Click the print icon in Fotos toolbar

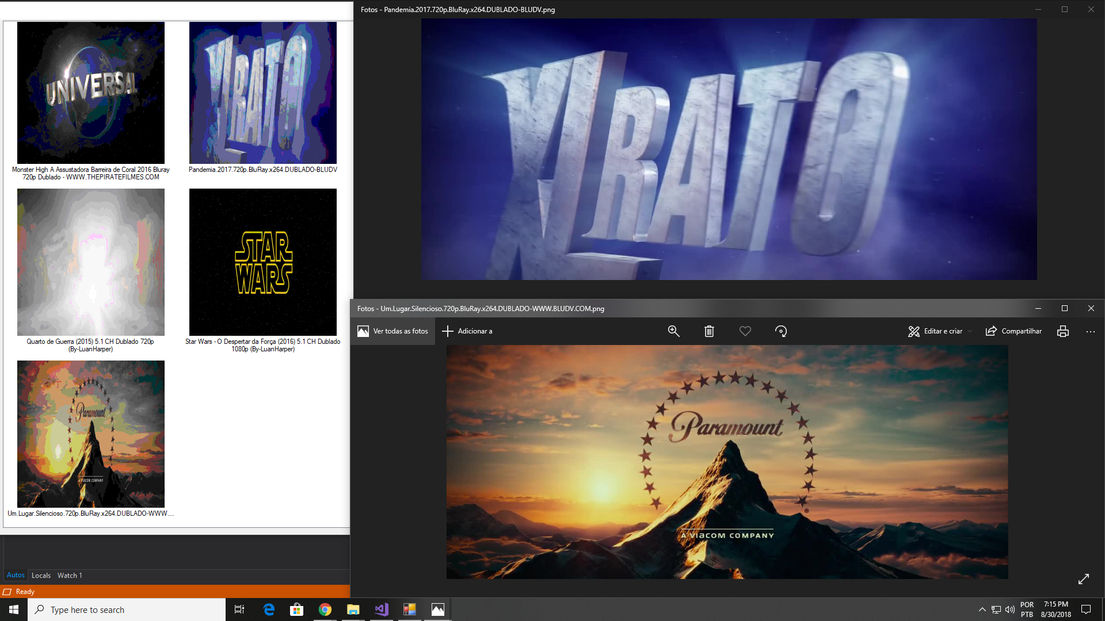[x=1063, y=331]
